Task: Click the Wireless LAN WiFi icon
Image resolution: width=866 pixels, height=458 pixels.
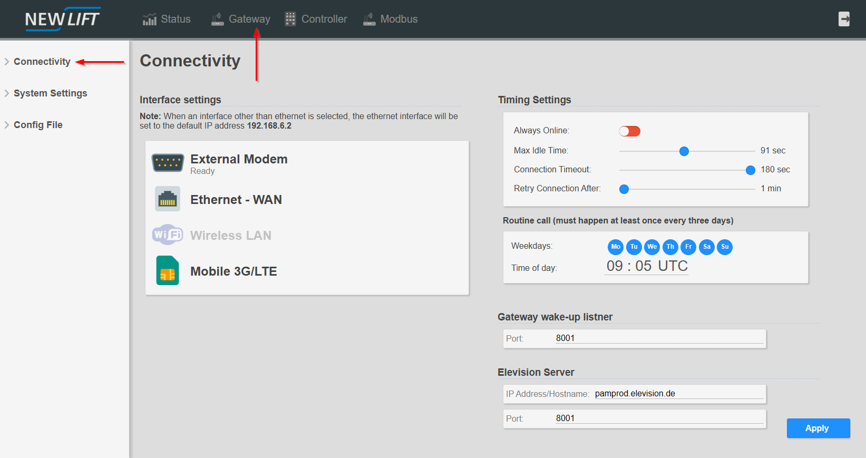Action: point(168,235)
